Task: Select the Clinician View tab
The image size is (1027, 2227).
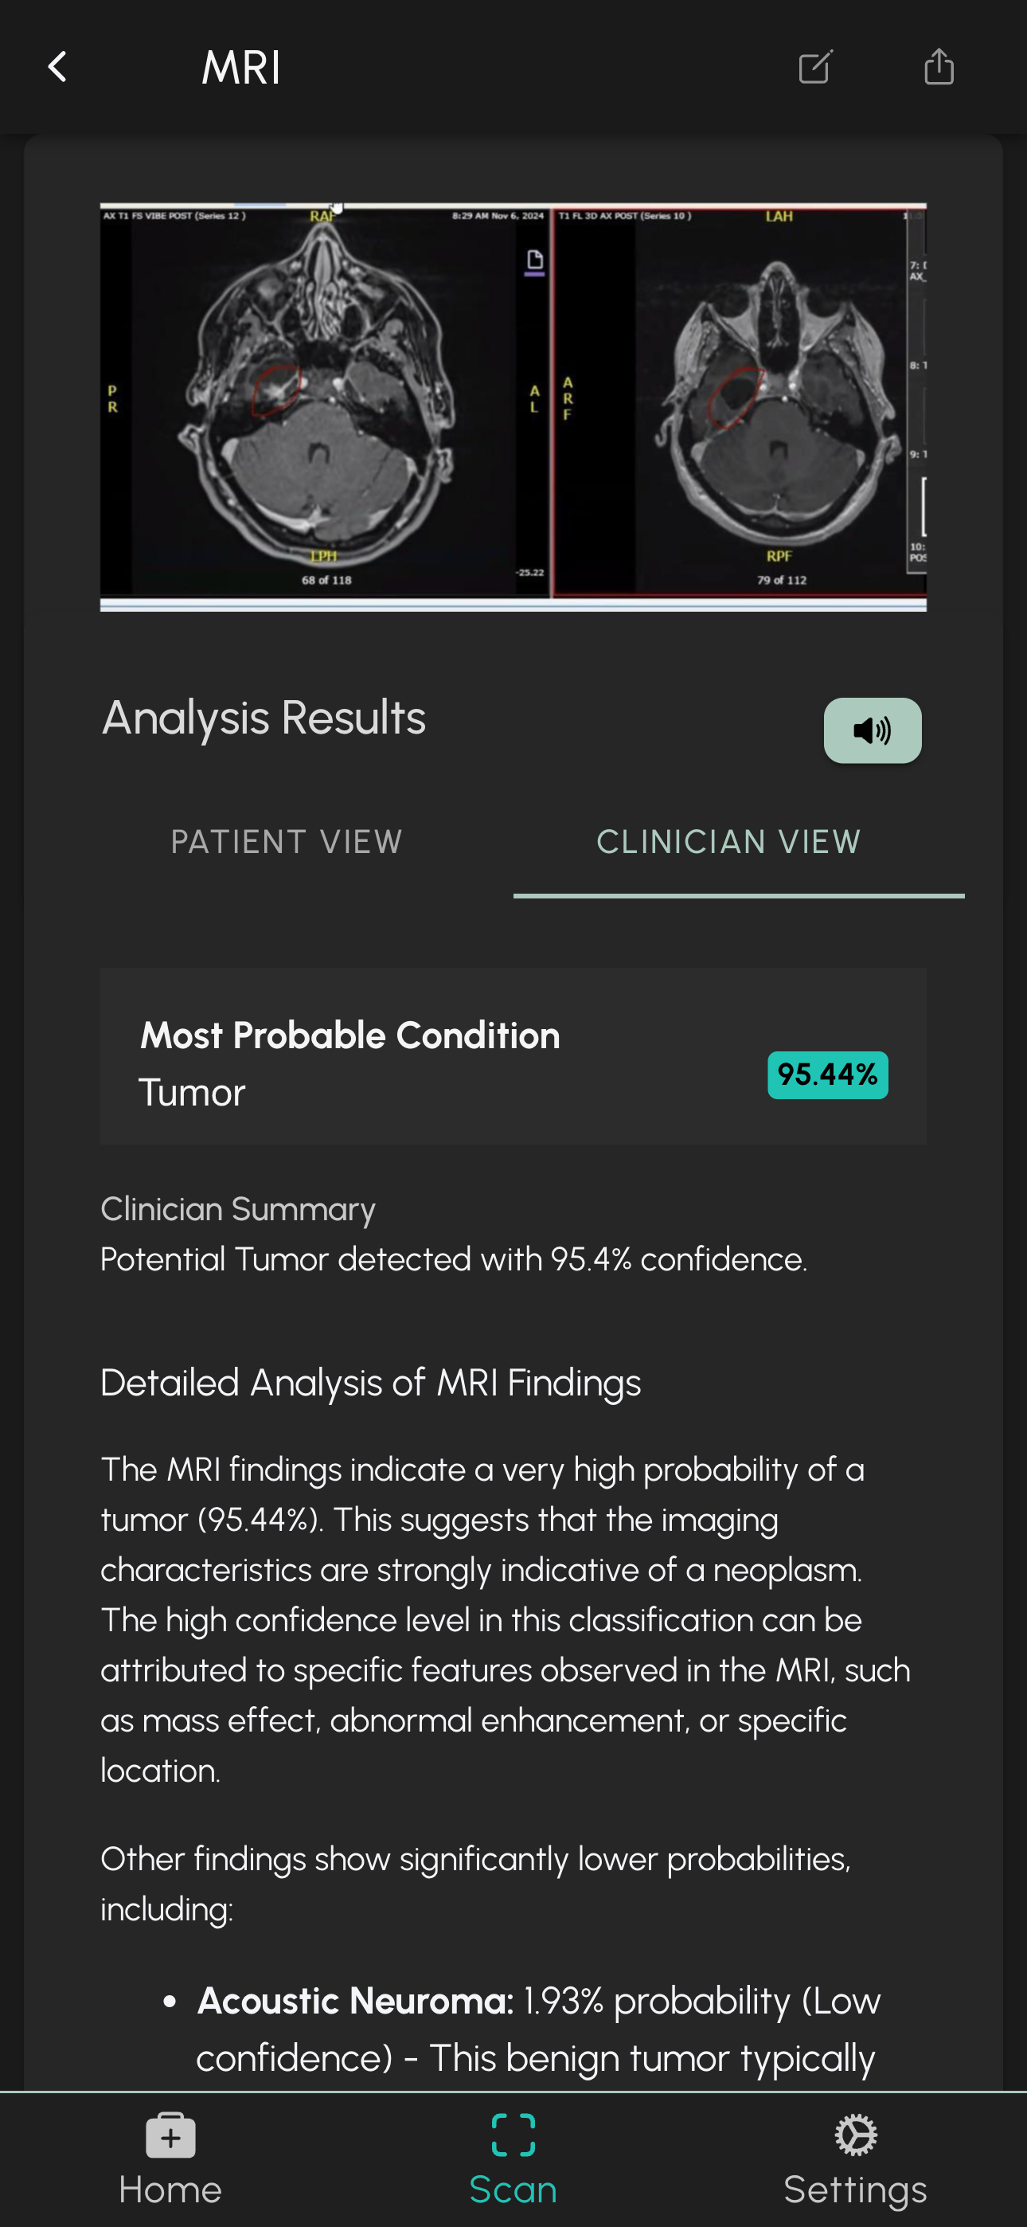Action: pos(728,842)
